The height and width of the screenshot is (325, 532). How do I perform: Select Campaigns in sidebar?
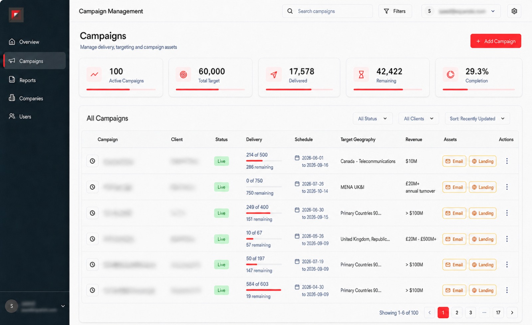coord(35,61)
